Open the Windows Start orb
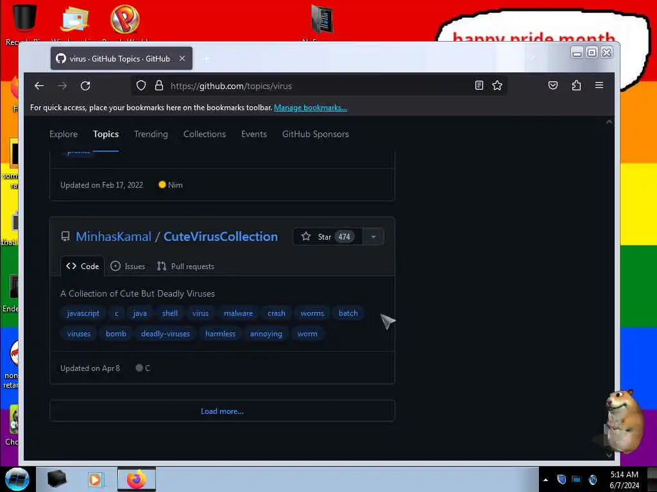The width and height of the screenshot is (657, 492). (x=17, y=479)
